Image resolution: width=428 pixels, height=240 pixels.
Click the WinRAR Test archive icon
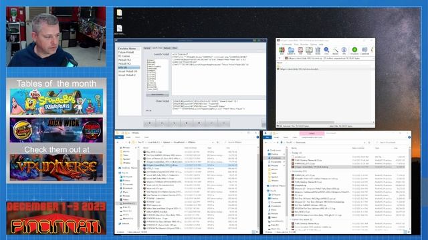click(x=300, y=50)
